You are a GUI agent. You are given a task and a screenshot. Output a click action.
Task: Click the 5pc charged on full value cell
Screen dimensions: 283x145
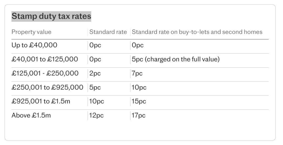pos(176,59)
